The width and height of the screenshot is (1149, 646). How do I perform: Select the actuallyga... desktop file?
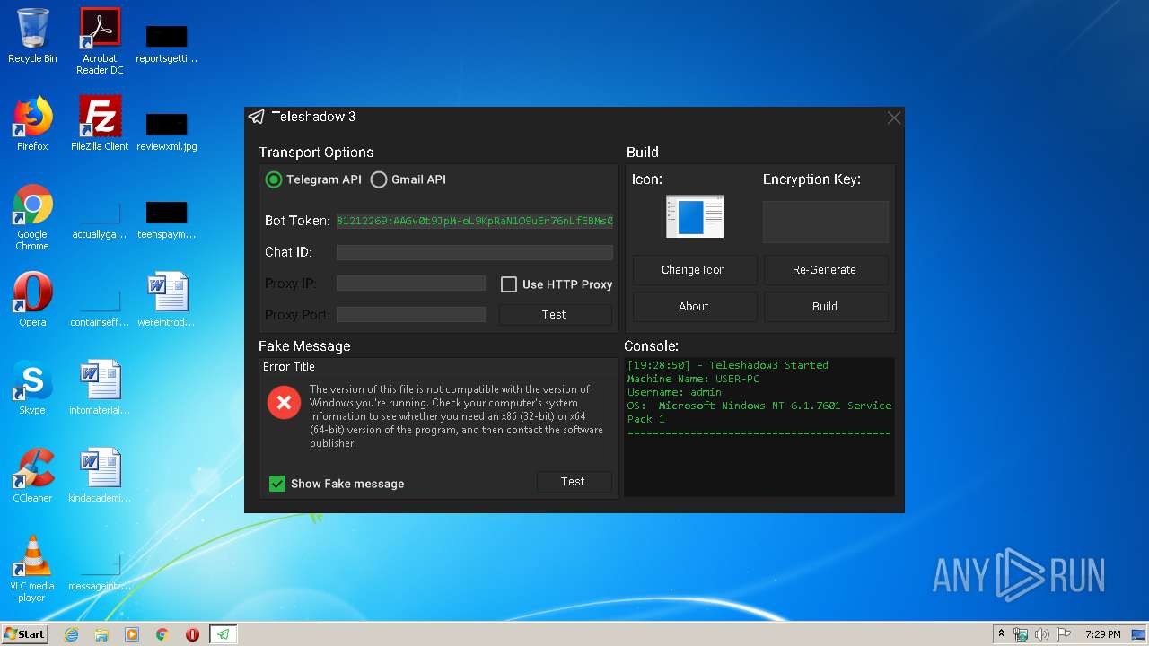point(100,218)
